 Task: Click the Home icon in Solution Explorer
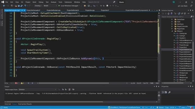168,14
